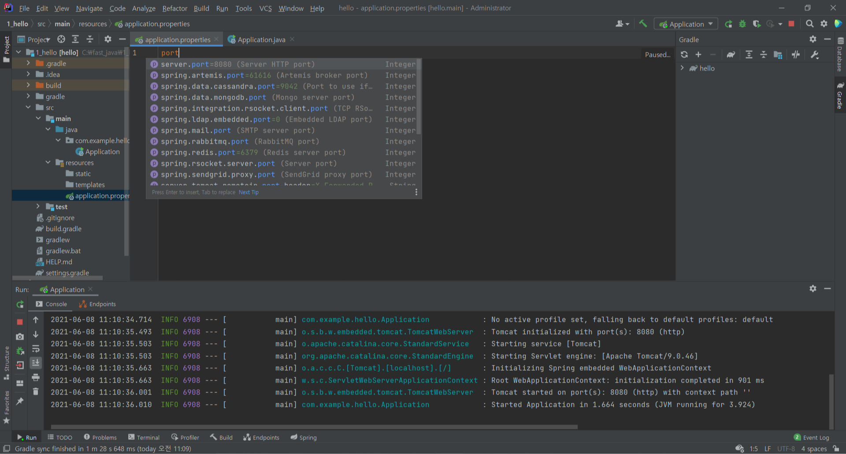Rerun Application in Run tool window
846x454 pixels.
click(20, 304)
